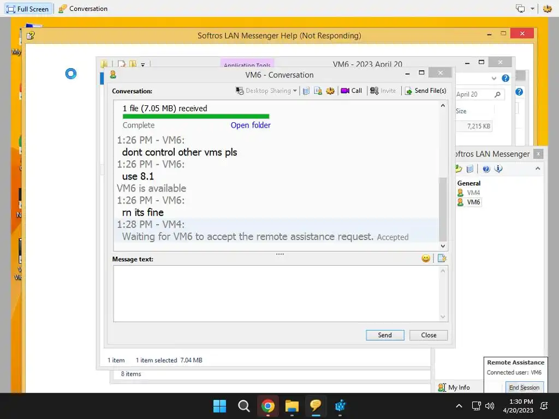Click the remote assistance icon in conversation toolbar

click(330, 91)
